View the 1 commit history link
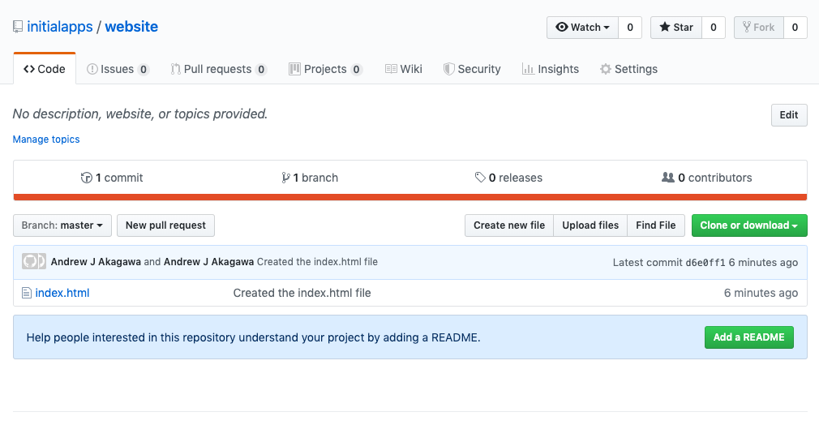This screenshot has height=425, width=819. coord(112,178)
